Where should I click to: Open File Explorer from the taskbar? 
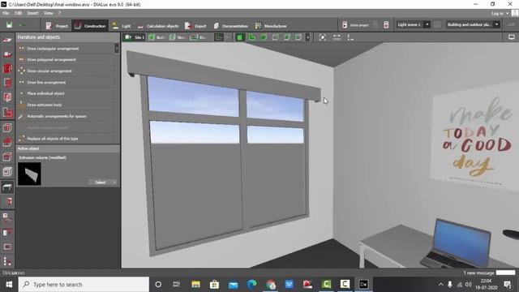[196, 285]
